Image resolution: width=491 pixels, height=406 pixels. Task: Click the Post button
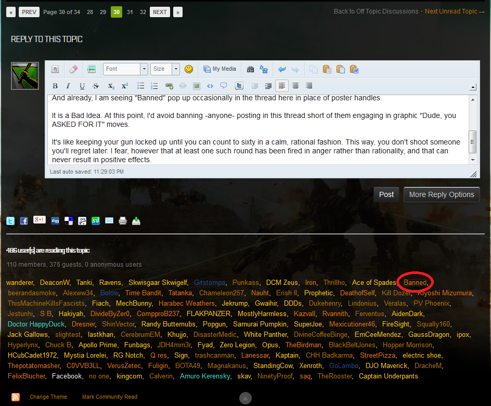386,195
